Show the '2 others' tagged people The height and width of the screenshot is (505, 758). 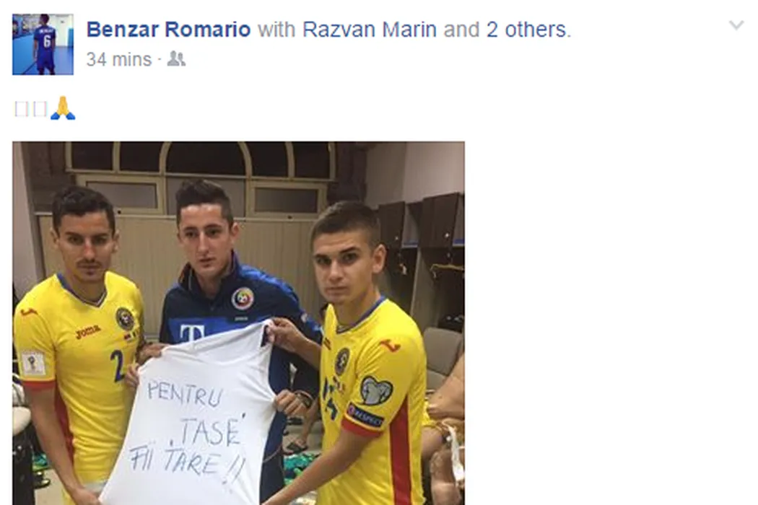click(526, 30)
